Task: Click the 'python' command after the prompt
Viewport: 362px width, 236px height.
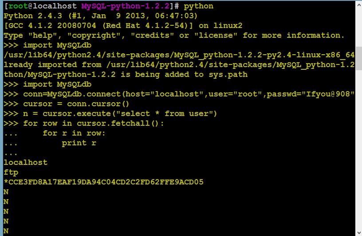Action: pyautogui.click(x=199, y=6)
